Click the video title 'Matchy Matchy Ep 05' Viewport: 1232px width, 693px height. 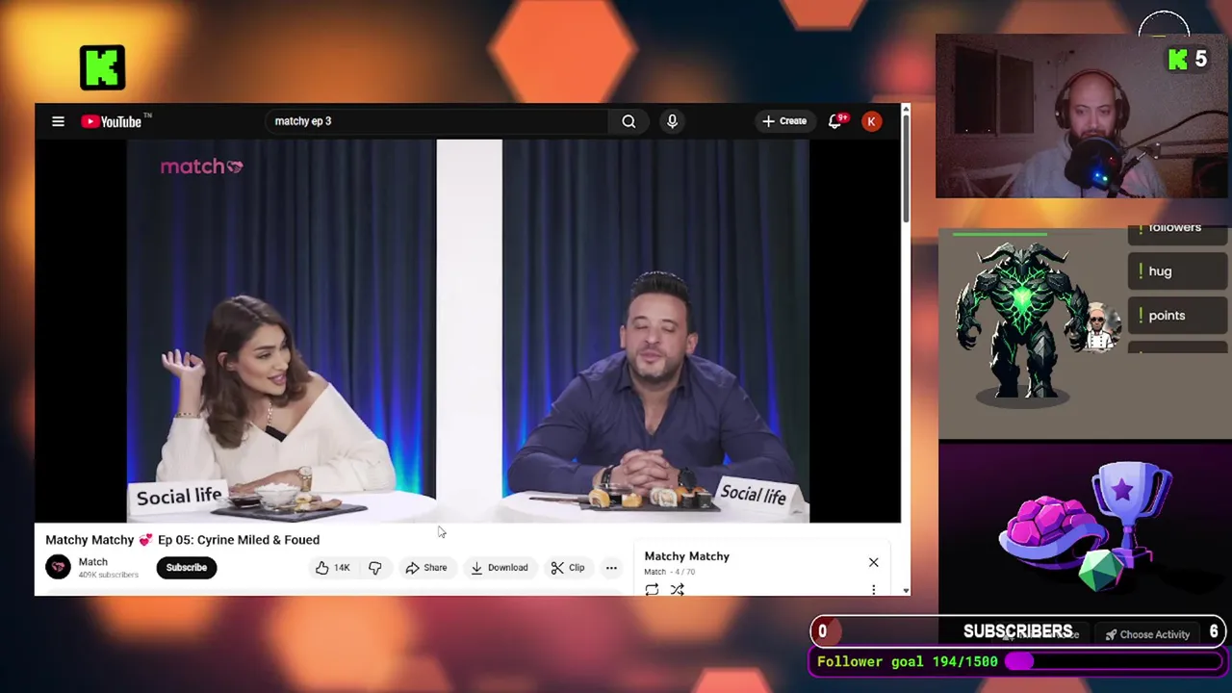[x=182, y=540]
